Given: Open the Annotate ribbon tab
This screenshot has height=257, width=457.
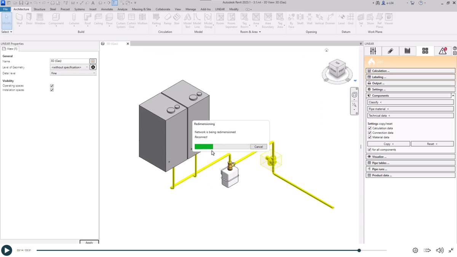Looking at the screenshot, I should coord(107,9).
